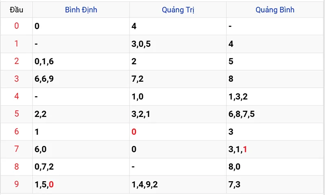Open the Bình Định column header link
325x195 pixels.
coord(81,10)
